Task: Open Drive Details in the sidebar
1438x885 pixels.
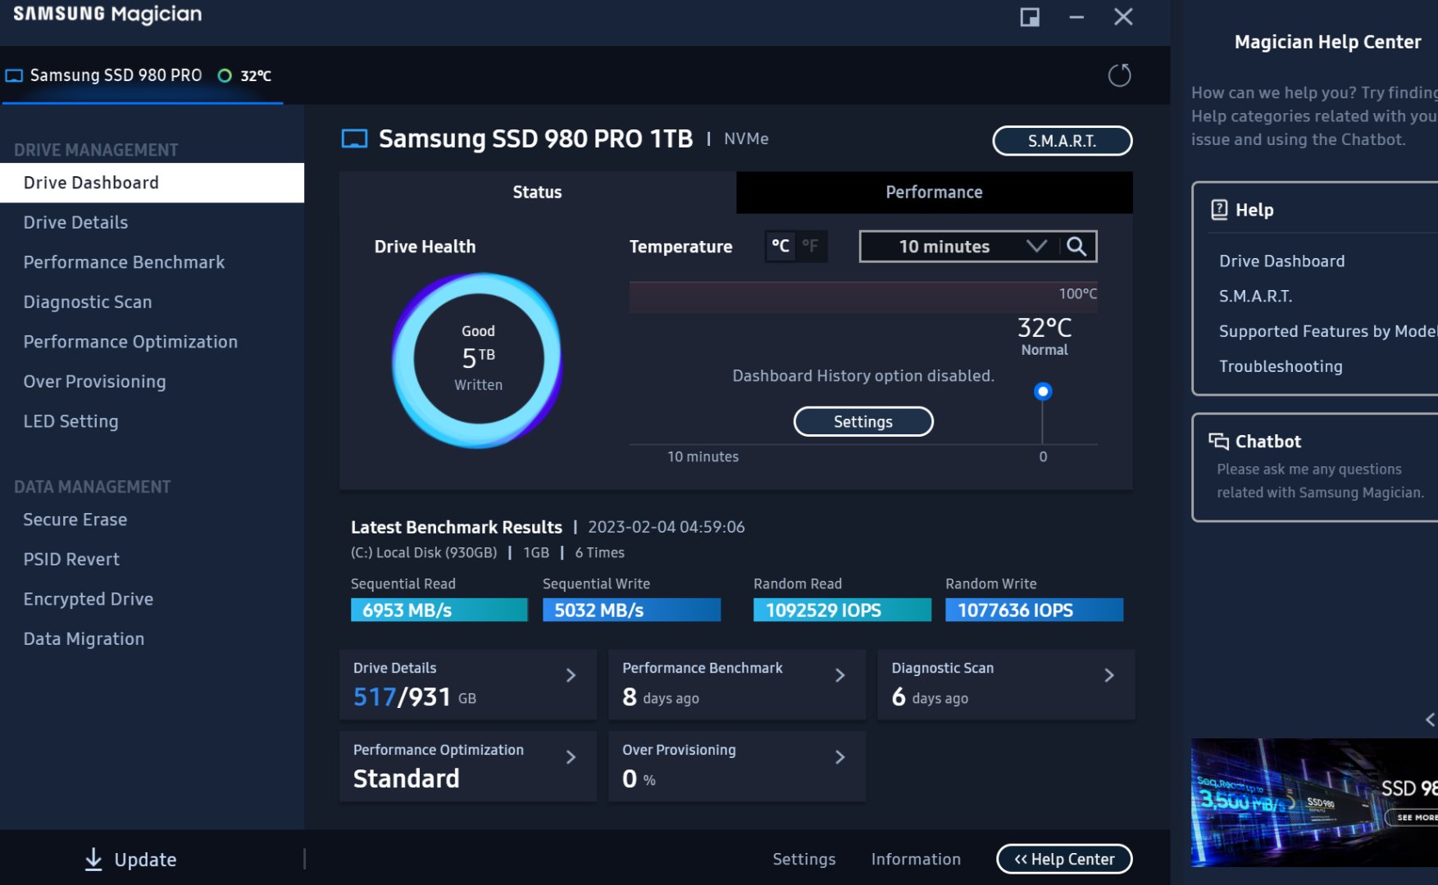Action: 152,223
